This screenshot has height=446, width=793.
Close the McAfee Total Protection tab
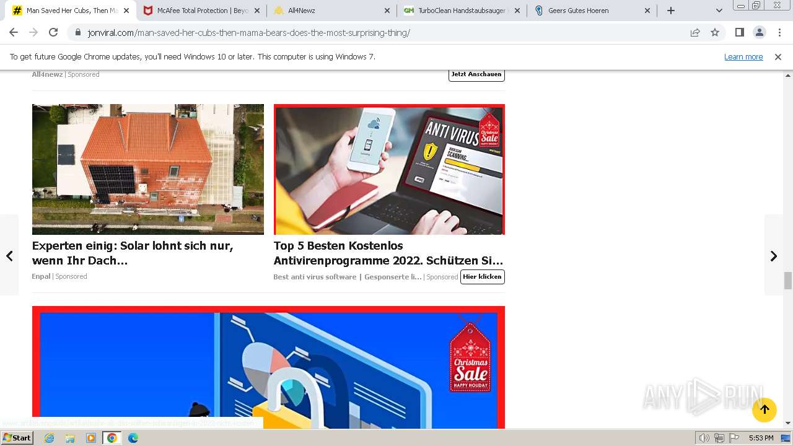[x=257, y=11]
